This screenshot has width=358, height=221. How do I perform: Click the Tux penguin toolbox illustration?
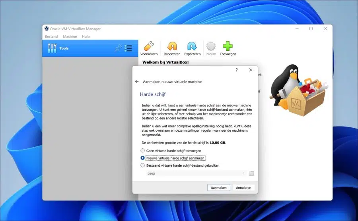pyautogui.click(x=299, y=90)
